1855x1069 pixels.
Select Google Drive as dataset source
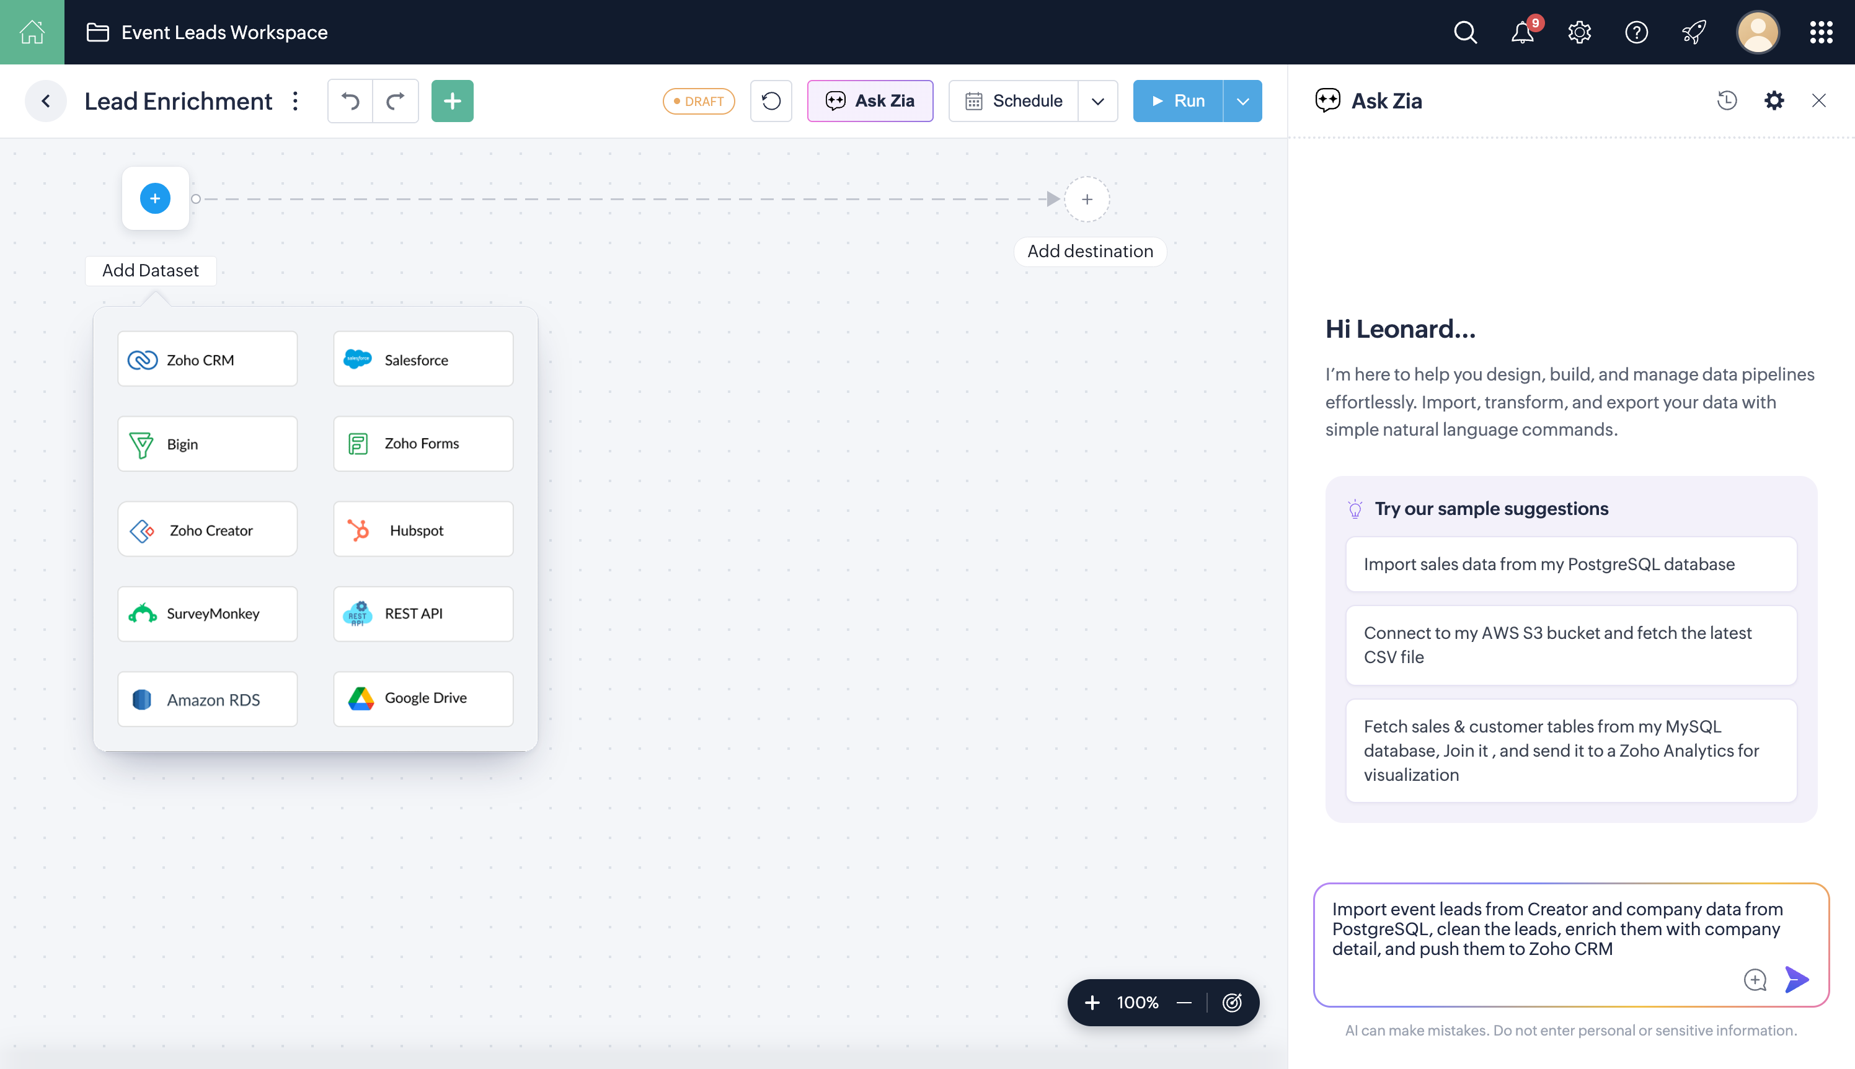coord(423,699)
